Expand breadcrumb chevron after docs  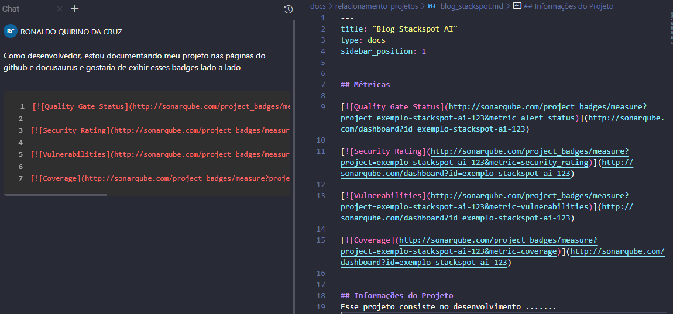click(330, 6)
